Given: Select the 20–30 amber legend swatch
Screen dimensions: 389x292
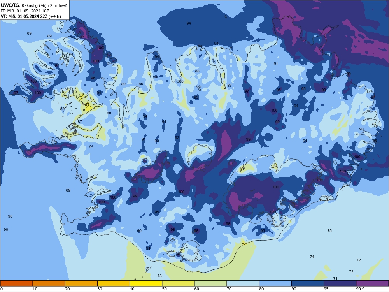Looking at the screenshot, I should 81,283.
